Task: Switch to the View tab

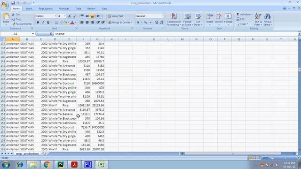Action: [x=104, y=8]
